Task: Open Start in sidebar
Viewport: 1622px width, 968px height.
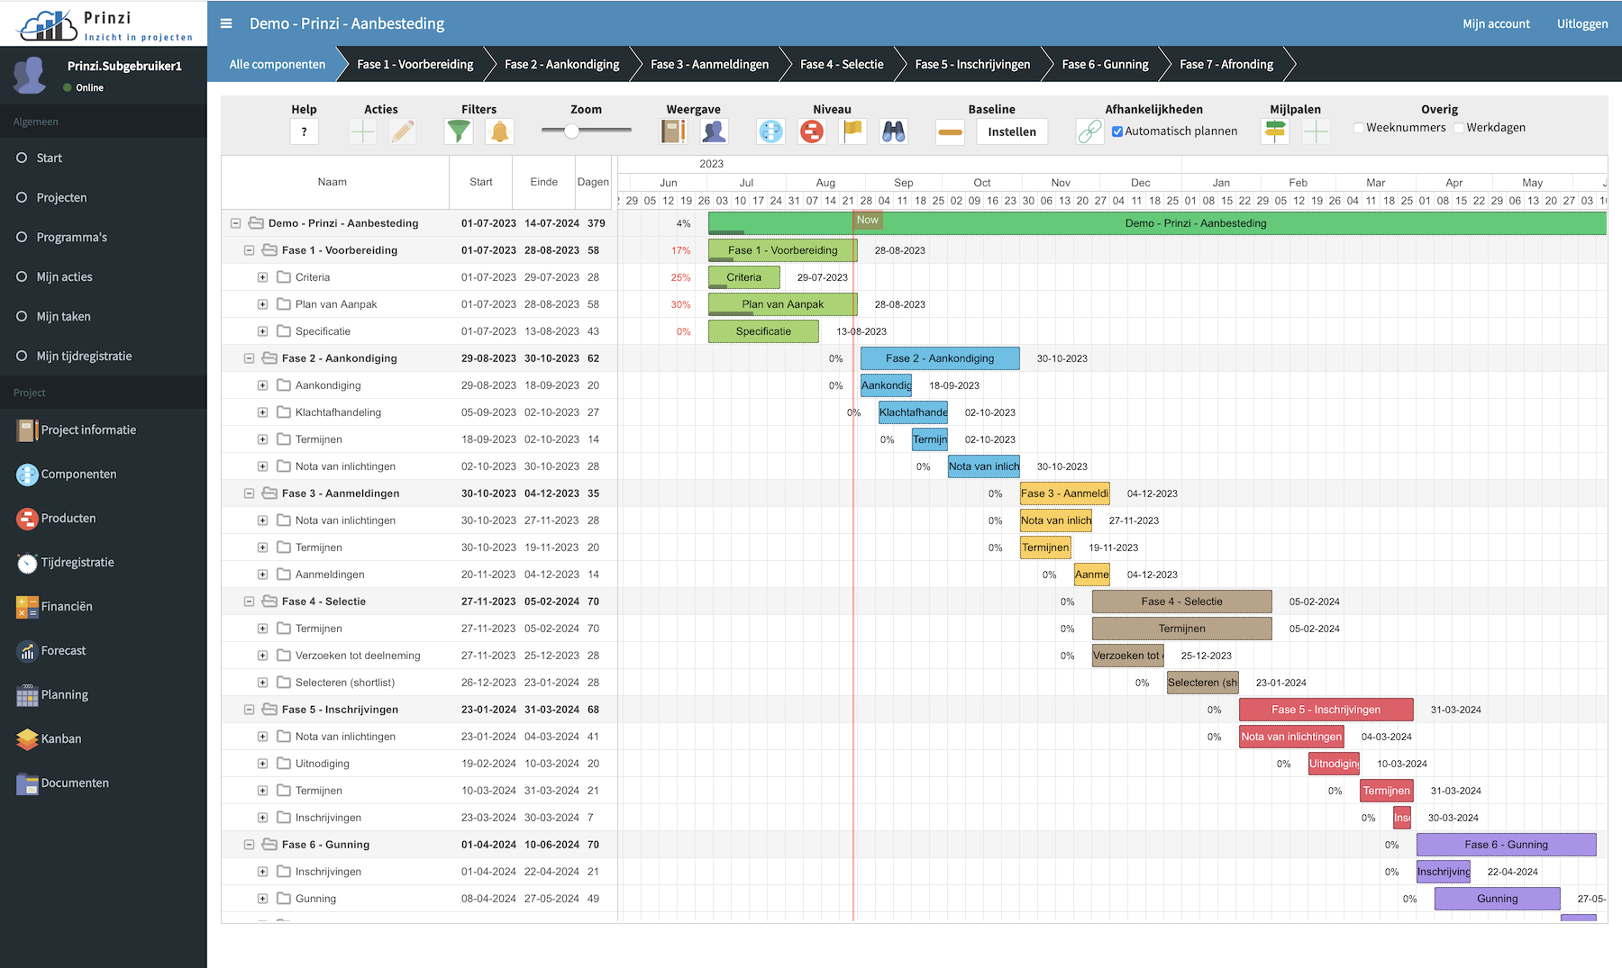Action: (x=104, y=158)
